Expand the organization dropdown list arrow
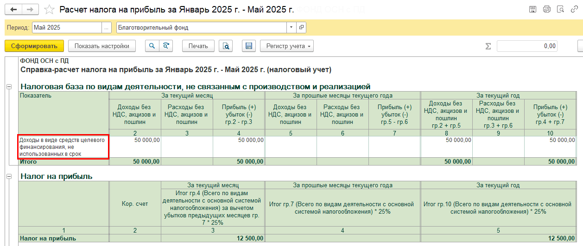583x246 pixels. click(291, 27)
